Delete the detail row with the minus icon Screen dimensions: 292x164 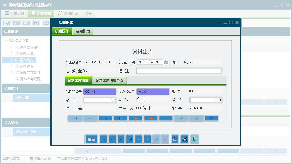pyautogui.click(x=151, y=118)
